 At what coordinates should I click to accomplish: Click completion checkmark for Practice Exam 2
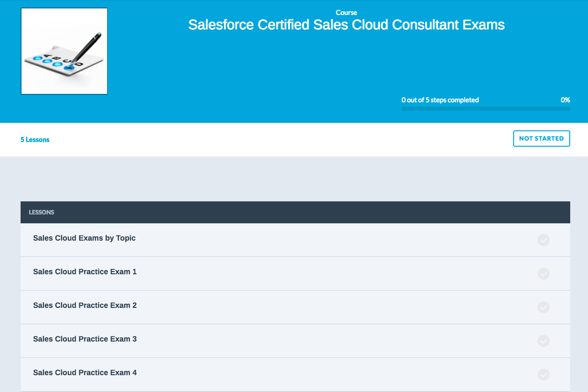pyautogui.click(x=543, y=307)
